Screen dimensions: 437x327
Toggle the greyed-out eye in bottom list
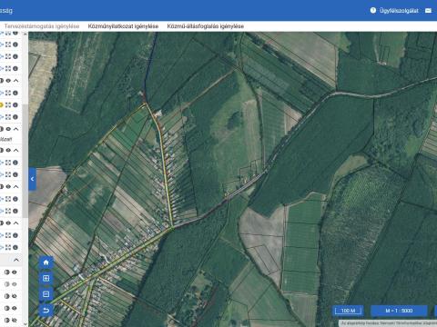coord(14,284)
